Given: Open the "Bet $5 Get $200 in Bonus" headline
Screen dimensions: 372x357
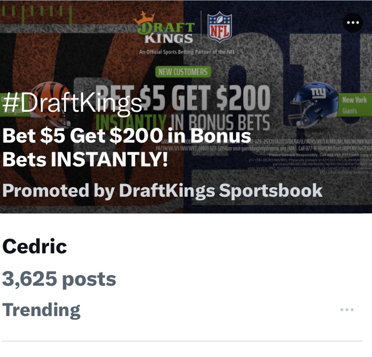Looking at the screenshot, I should [x=127, y=136].
